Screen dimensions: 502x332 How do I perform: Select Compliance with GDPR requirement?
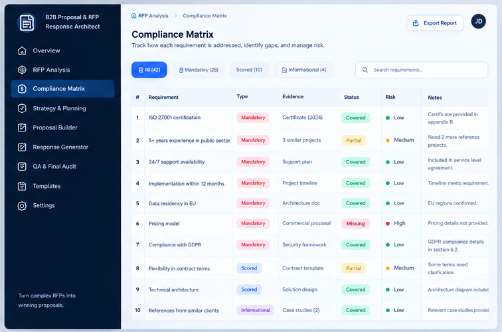pyautogui.click(x=175, y=245)
